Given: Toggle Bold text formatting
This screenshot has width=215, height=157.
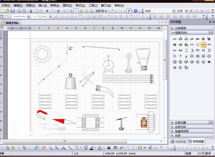Looking at the screenshot, I should pos(191,11).
